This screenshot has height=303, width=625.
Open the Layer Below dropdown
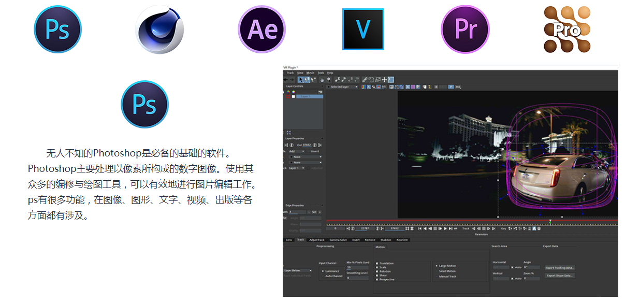tap(298, 270)
